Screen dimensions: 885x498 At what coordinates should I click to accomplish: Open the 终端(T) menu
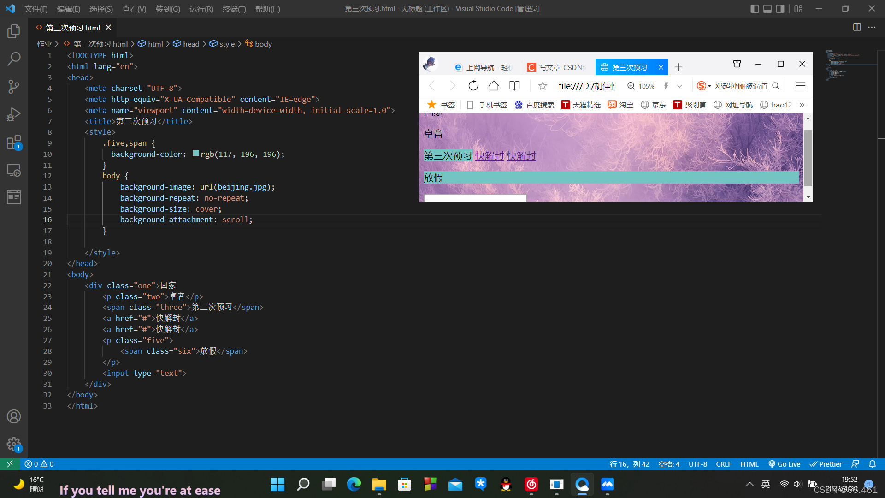(234, 9)
